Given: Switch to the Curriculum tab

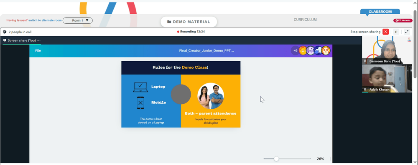Looking at the screenshot, I should 305,20.
